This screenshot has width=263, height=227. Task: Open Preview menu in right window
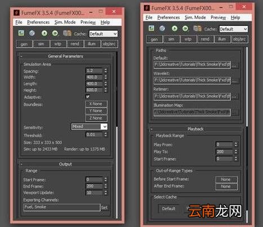[x=218, y=17]
